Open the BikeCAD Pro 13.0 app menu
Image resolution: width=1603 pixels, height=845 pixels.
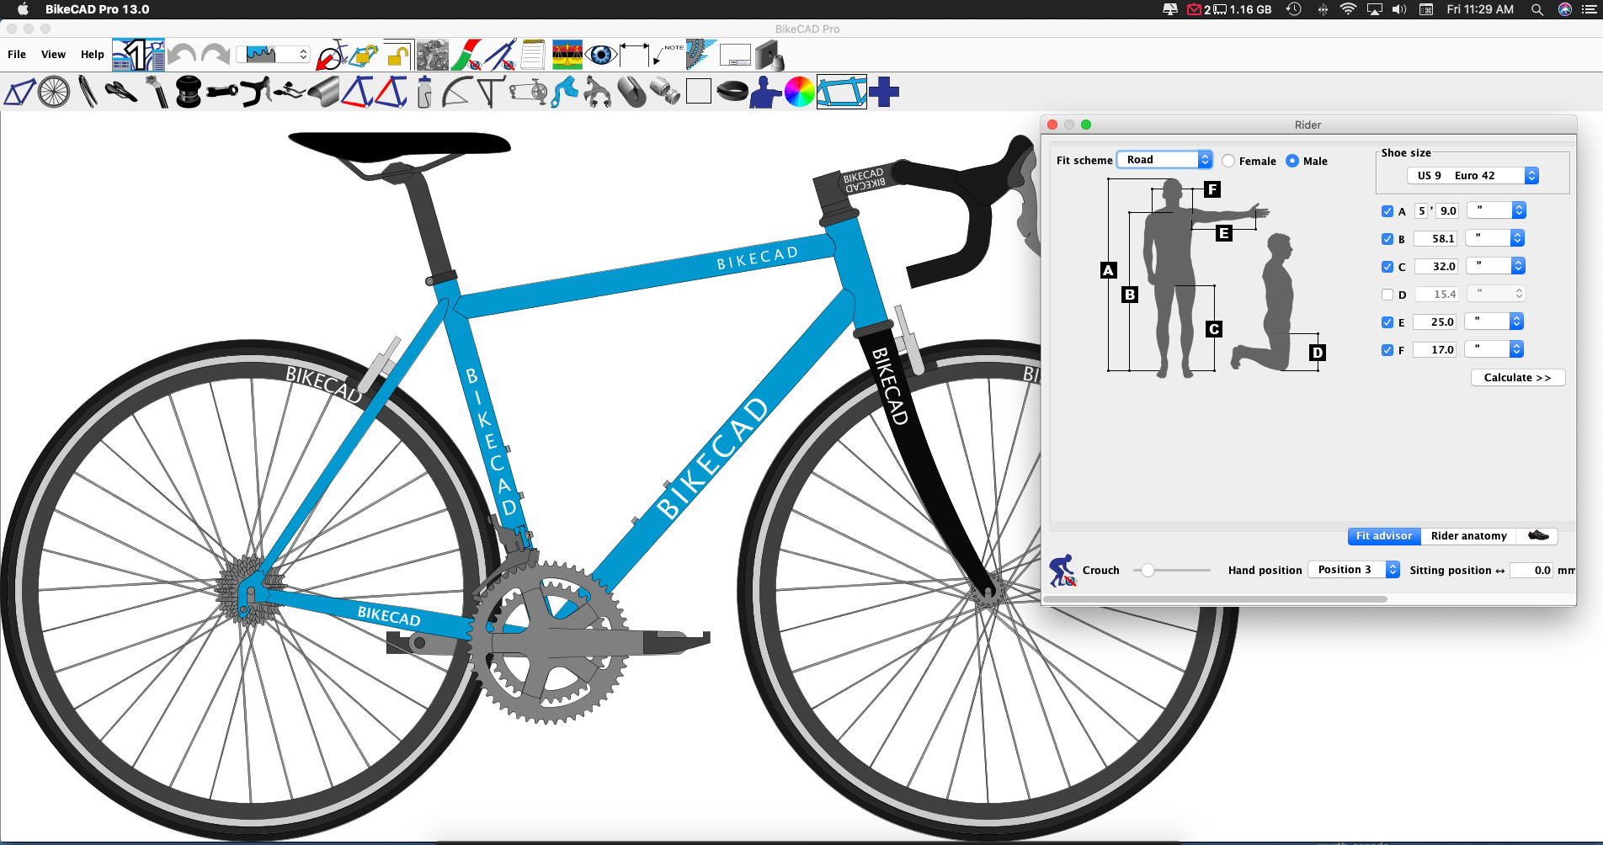(97, 9)
